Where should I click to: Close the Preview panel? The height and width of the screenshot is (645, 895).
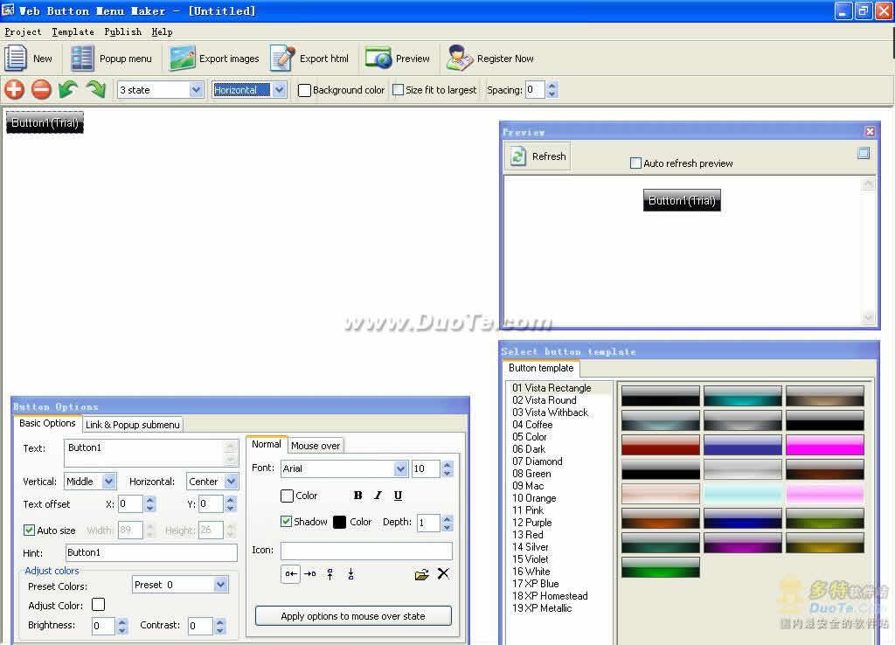tap(870, 132)
